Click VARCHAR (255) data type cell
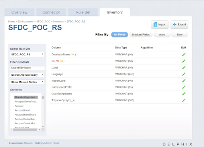Viewport: 204px width, 147px height. [x=125, y=74]
